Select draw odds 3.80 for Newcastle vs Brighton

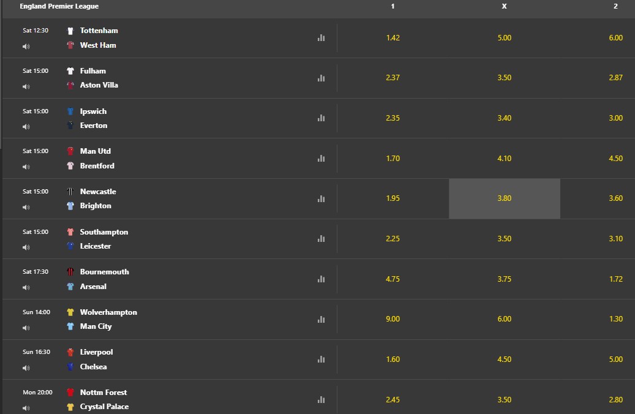tap(505, 198)
